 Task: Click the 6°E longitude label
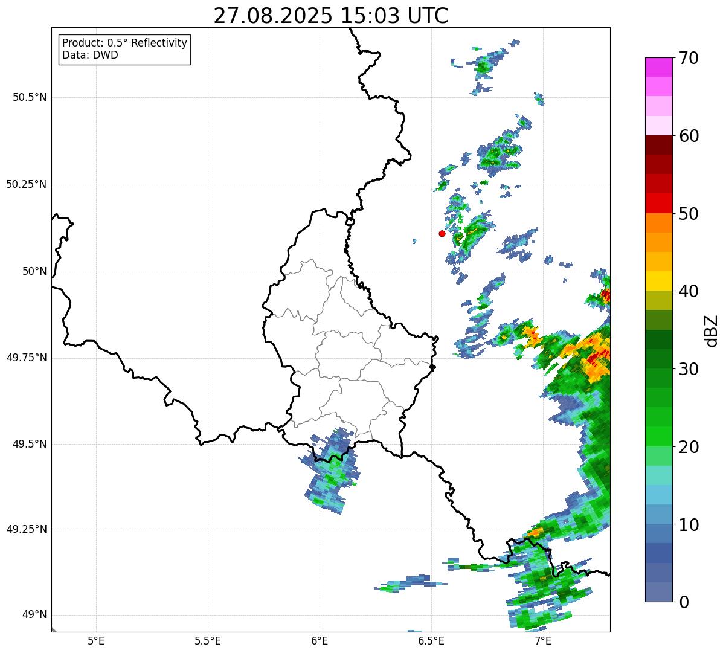pyautogui.click(x=320, y=640)
